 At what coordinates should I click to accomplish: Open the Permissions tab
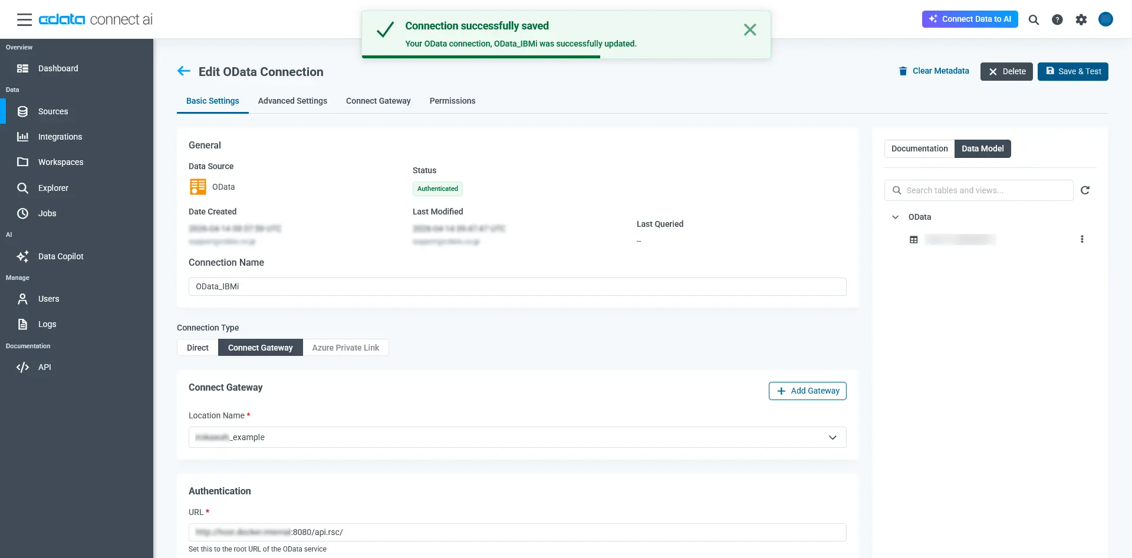coord(452,101)
